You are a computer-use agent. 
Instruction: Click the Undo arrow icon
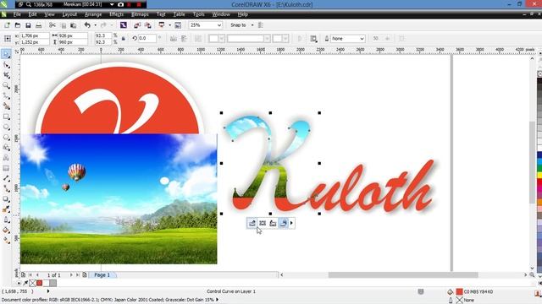point(87,25)
